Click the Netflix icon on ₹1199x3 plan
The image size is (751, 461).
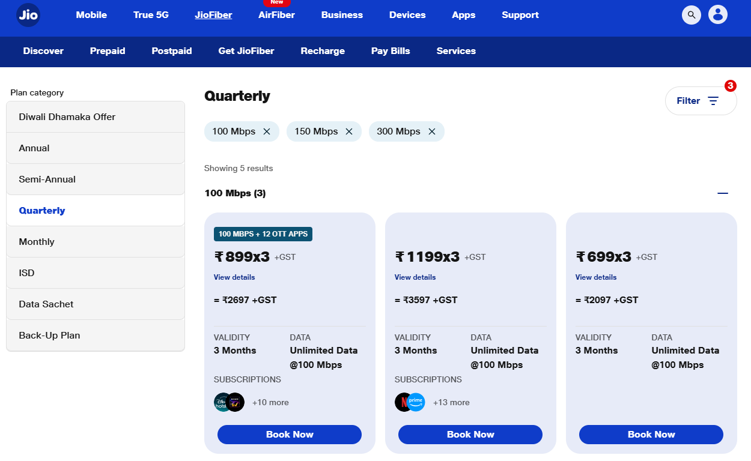click(x=403, y=402)
